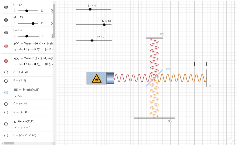
Task: Click the BS label near the beam splitter
Action: point(168,70)
